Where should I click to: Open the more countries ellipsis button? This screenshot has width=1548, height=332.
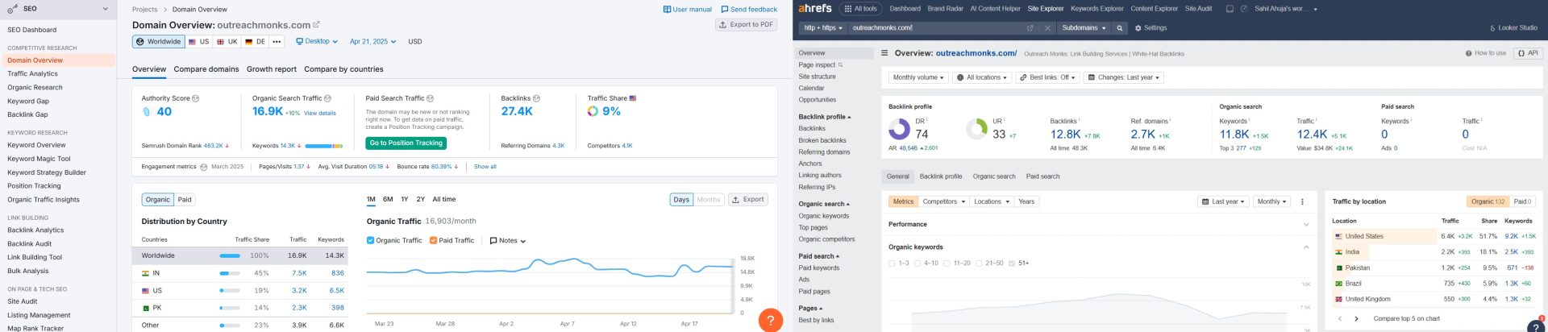pos(277,41)
